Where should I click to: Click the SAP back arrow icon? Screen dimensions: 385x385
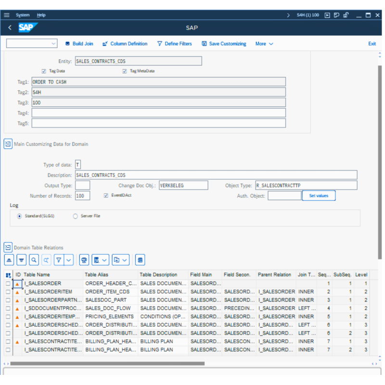coord(10,28)
